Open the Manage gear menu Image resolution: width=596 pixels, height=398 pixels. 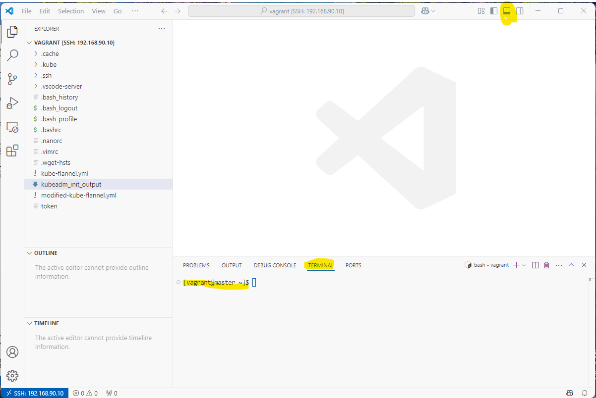point(12,376)
